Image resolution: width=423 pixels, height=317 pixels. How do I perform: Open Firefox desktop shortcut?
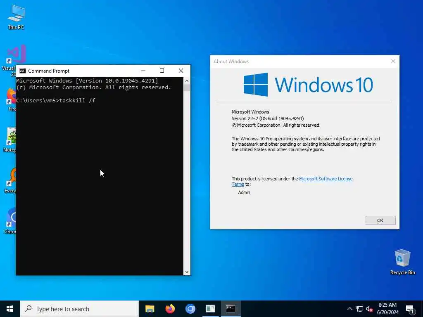click(11, 99)
